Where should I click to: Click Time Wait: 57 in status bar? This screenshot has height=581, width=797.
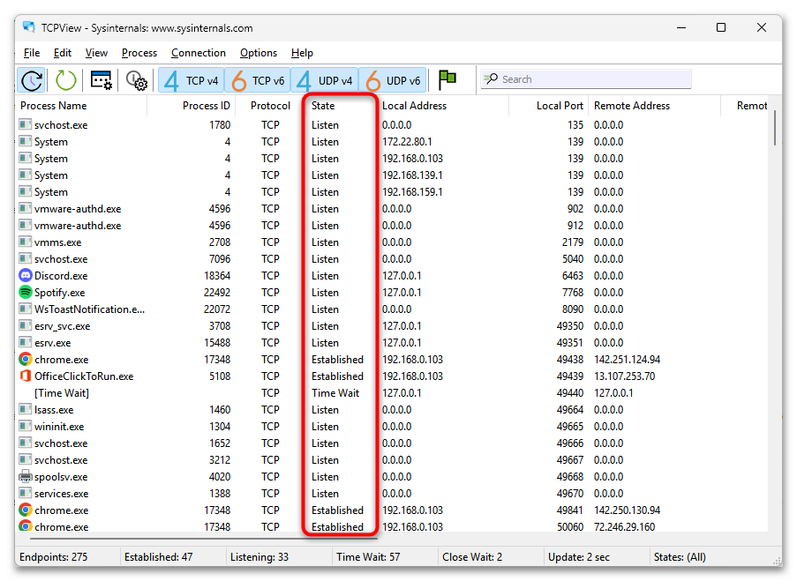368,557
